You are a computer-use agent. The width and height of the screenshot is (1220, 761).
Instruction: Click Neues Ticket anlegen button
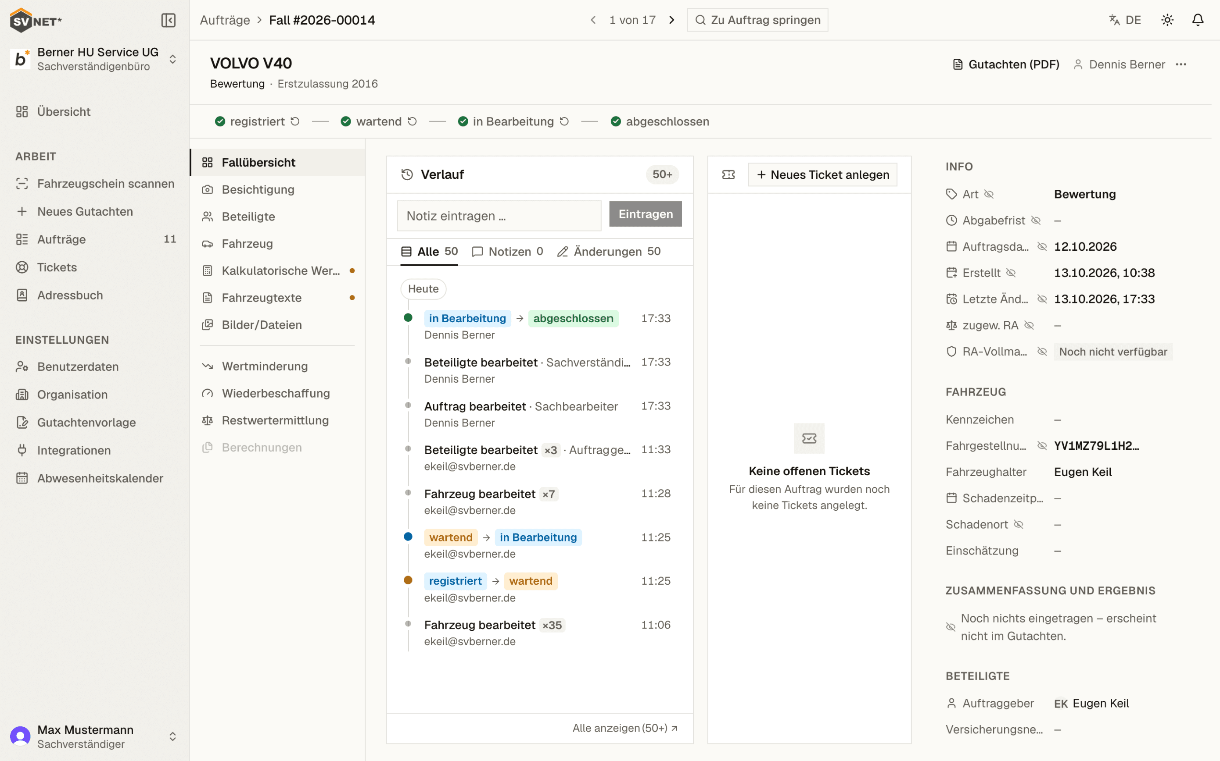822,174
